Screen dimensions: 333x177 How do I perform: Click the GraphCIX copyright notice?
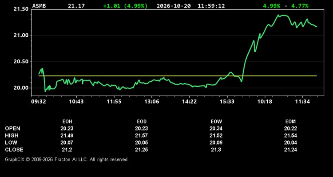click(67, 159)
